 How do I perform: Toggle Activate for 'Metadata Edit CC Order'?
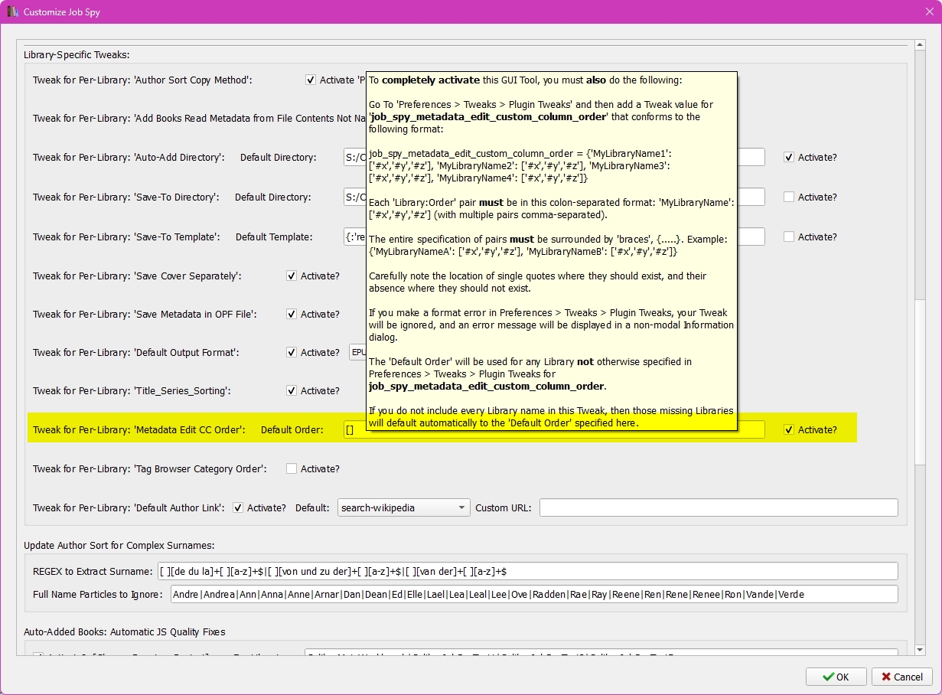click(x=789, y=429)
